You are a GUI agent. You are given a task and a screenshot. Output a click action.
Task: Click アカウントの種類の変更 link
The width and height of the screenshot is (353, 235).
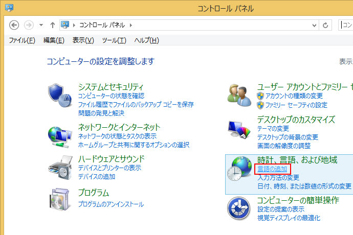(294, 96)
